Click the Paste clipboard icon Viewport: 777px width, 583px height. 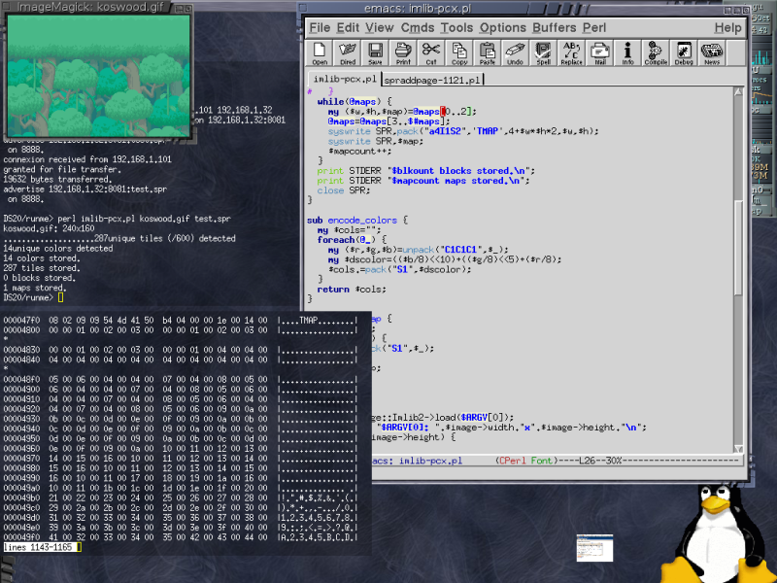(488, 53)
